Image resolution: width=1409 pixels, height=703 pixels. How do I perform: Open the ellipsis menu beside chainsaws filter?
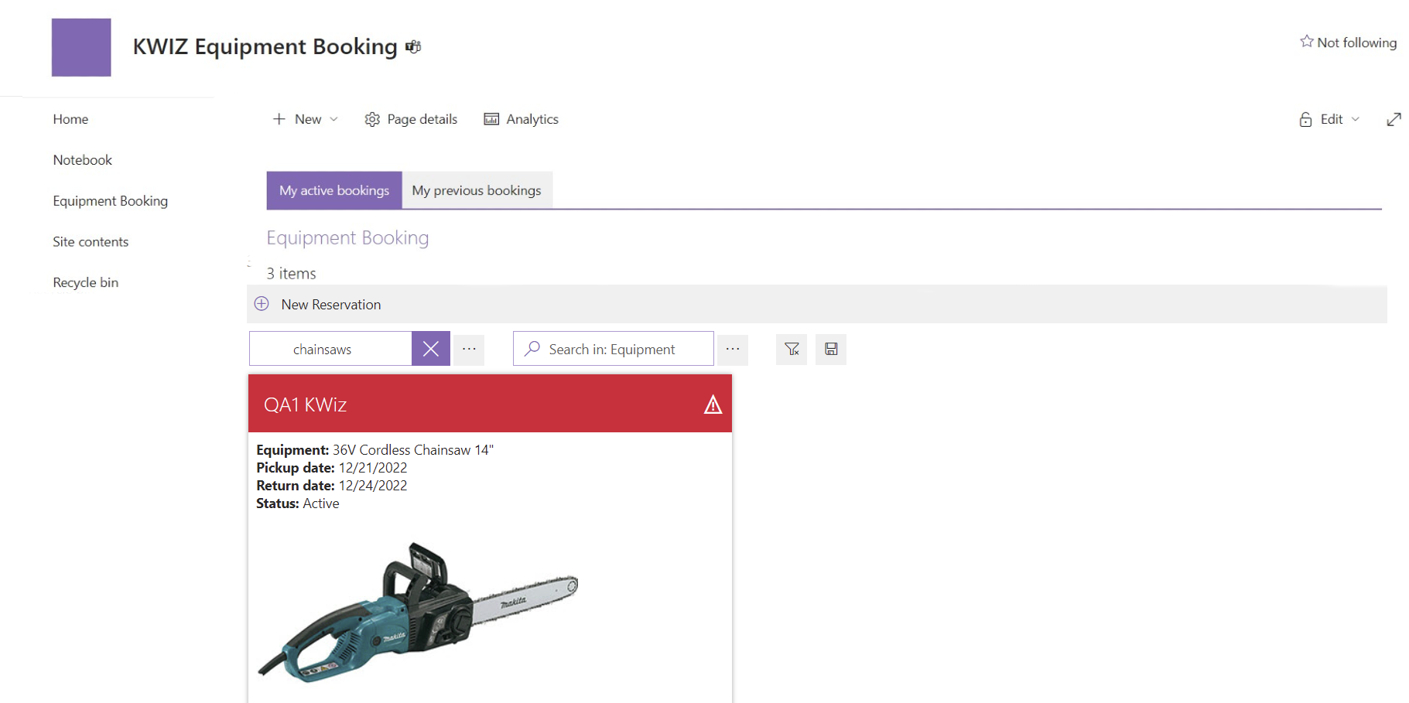tap(468, 350)
